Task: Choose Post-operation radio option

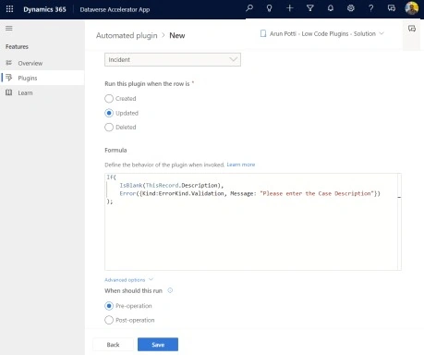Action: pyautogui.click(x=109, y=320)
